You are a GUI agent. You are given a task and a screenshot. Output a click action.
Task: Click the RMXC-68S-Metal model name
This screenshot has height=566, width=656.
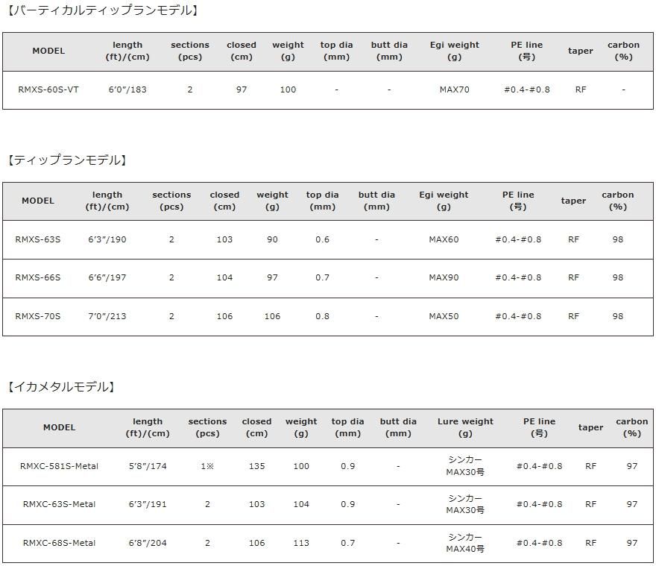[x=59, y=543]
